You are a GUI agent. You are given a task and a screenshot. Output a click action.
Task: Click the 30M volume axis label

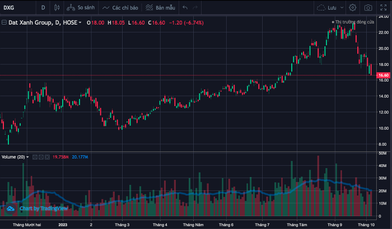point(382,178)
